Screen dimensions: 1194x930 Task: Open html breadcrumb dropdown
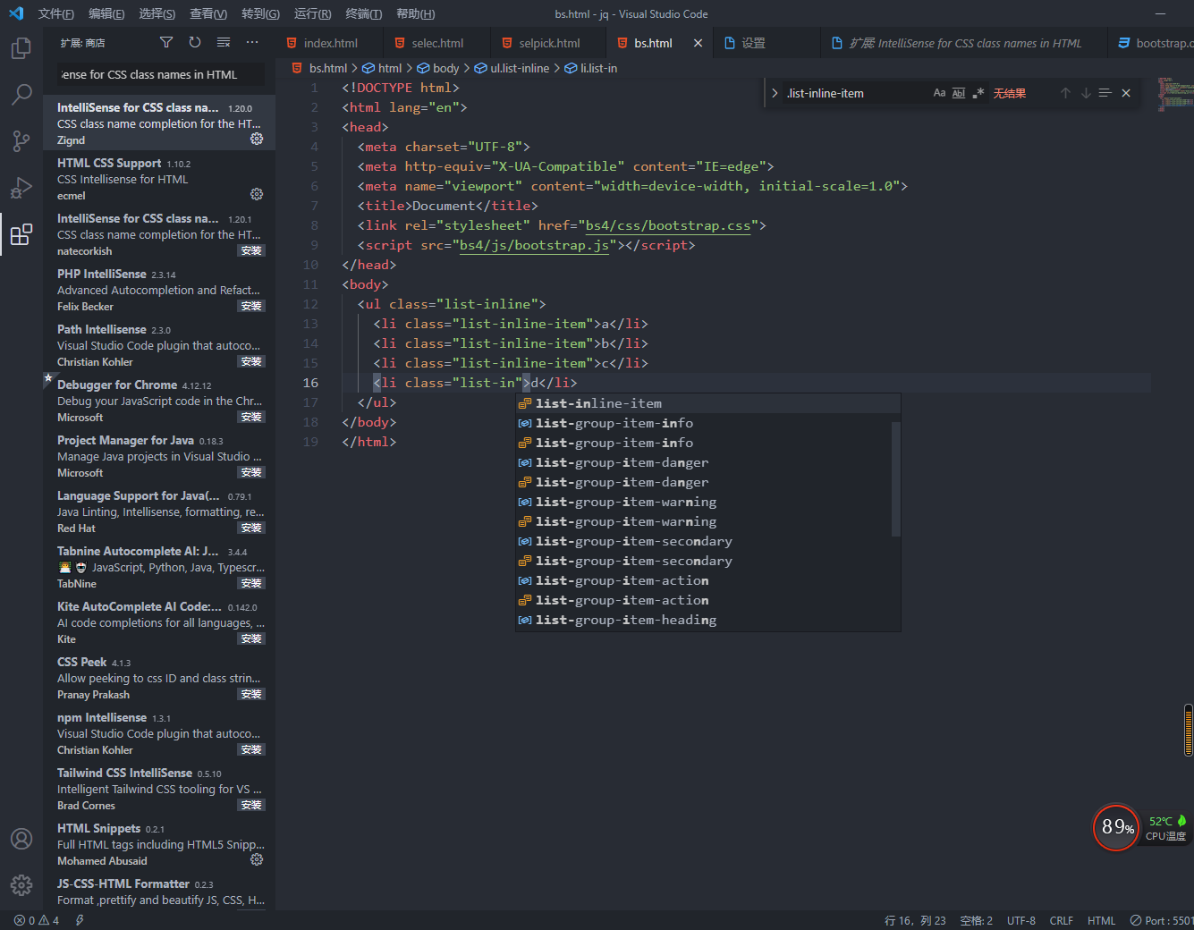[x=382, y=68]
